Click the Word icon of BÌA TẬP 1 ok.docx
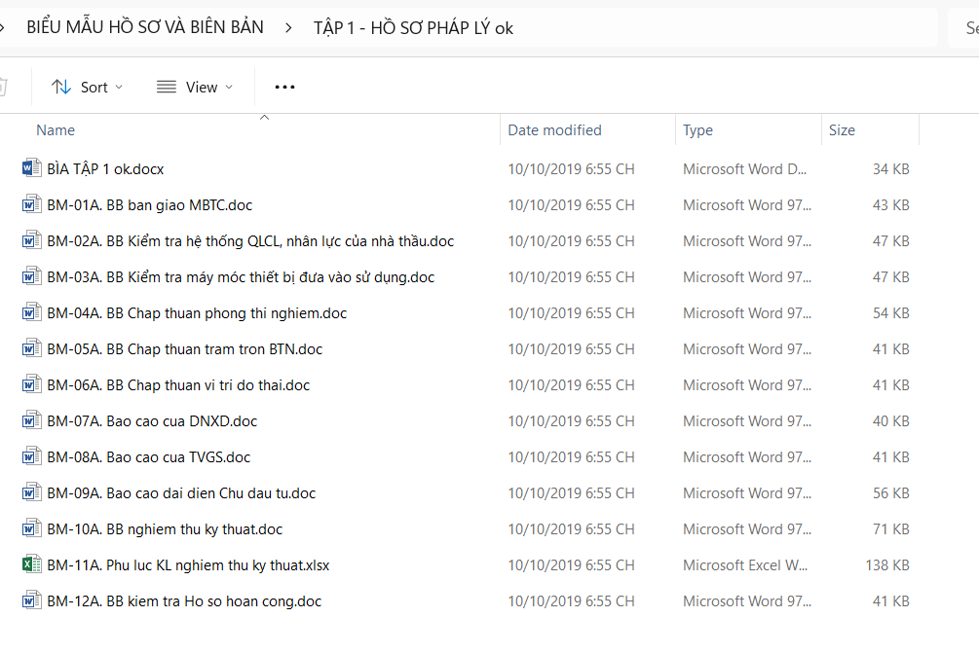The height and width of the screenshot is (654, 979). [x=31, y=168]
